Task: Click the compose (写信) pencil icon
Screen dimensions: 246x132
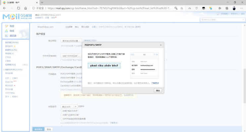Action: coord(6,26)
